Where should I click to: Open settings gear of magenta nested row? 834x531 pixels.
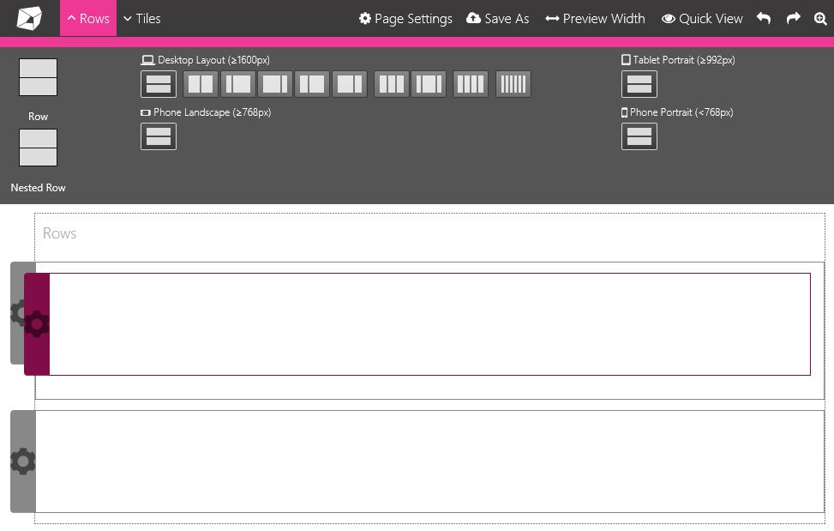tap(37, 324)
